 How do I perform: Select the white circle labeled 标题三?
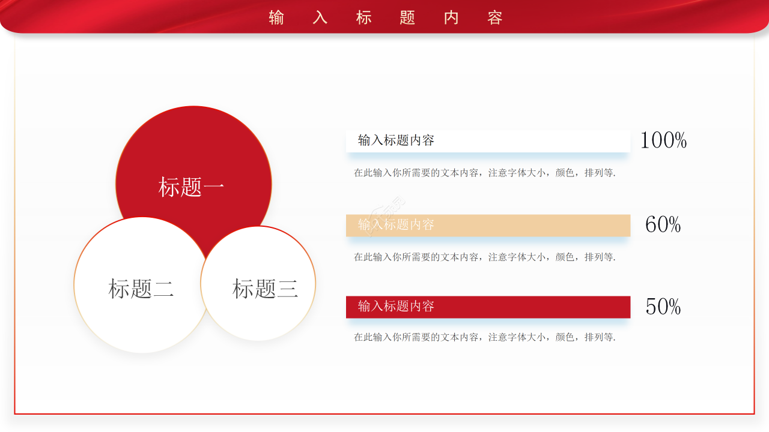coord(258,283)
